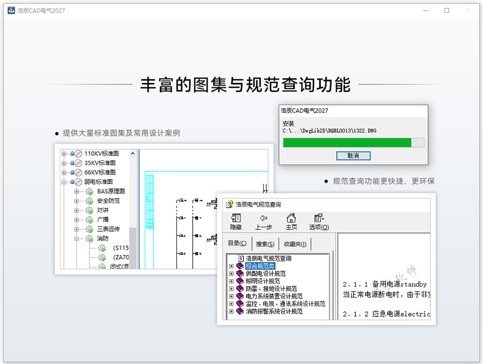Click the book icon of 消防报警系统设计规范
483x364 pixels.
tap(240, 311)
